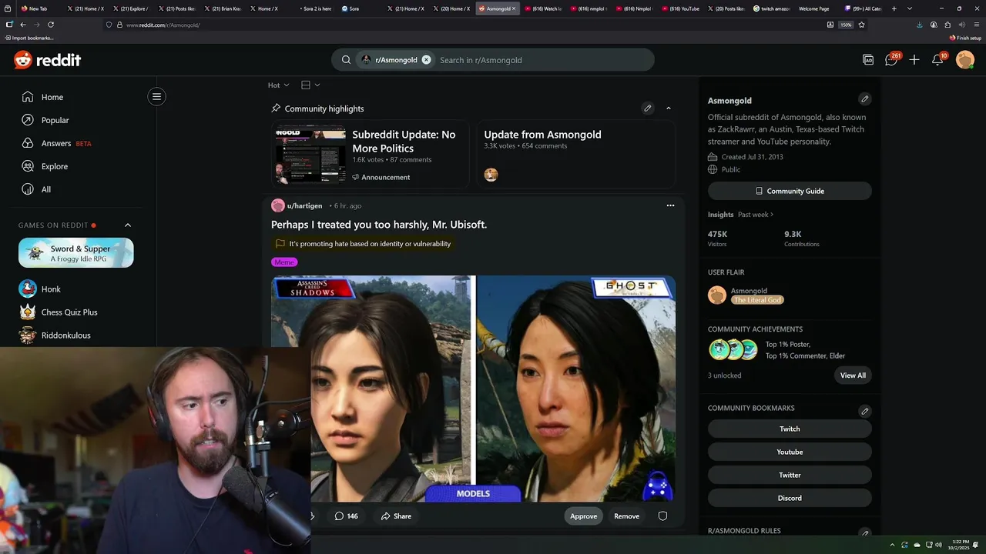Image resolution: width=986 pixels, height=554 pixels.
Task: Edit the r/Asmongold rules
Action: click(864, 532)
